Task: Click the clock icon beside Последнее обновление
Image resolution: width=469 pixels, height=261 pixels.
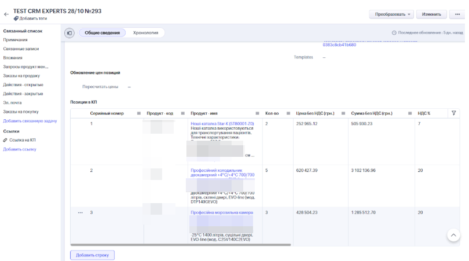Action: [x=394, y=32]
